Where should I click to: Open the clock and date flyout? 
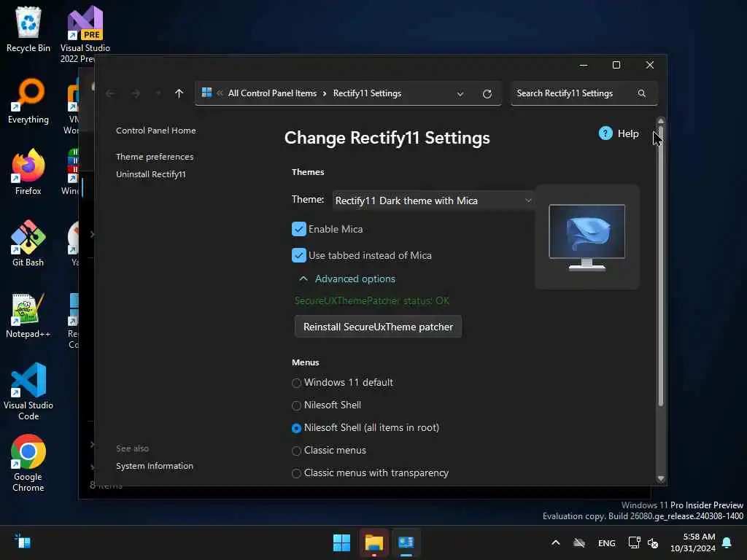(693, 542)
